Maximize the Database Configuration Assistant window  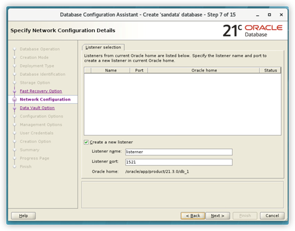(x=270, y=15)
